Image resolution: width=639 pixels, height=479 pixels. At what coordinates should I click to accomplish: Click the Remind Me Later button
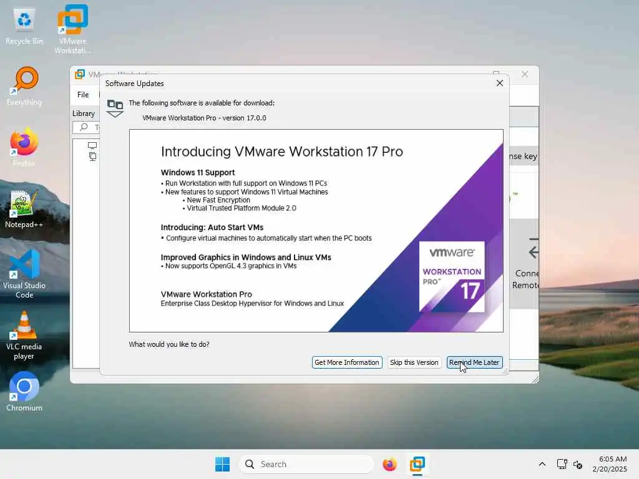point(474,362)
